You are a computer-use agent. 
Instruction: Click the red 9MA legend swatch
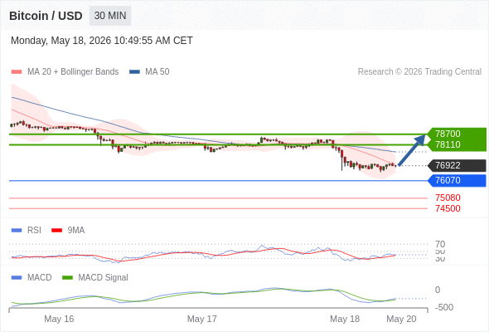tap(56, 231)
